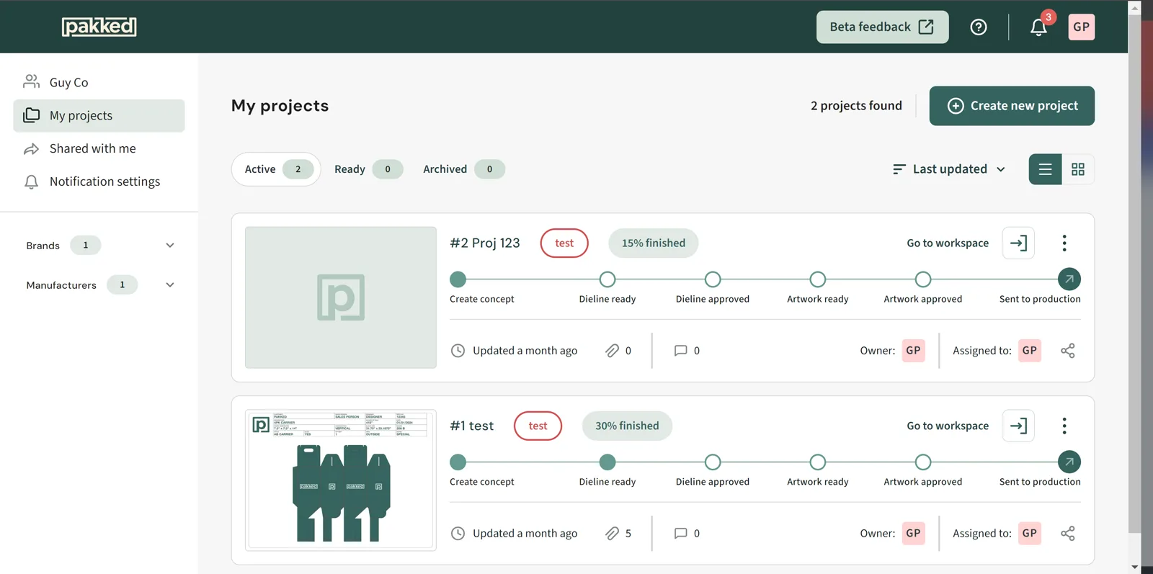Open the GP user avatar menu
The image size is (1153, 574).
1081,27
